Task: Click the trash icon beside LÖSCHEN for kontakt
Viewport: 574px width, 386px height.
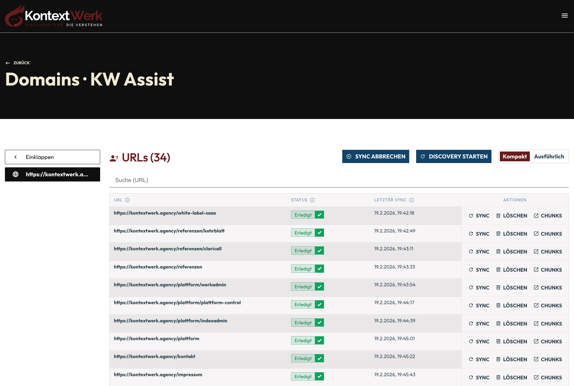Action: pyautogui.click(x=498, y=359)
